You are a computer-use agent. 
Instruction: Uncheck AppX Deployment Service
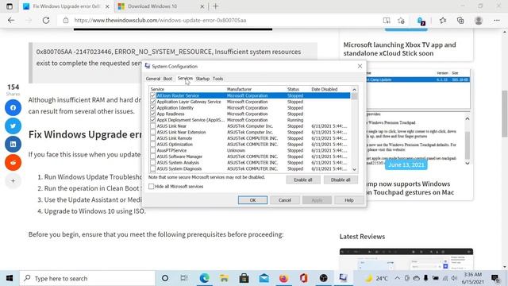tap(153, 120)
